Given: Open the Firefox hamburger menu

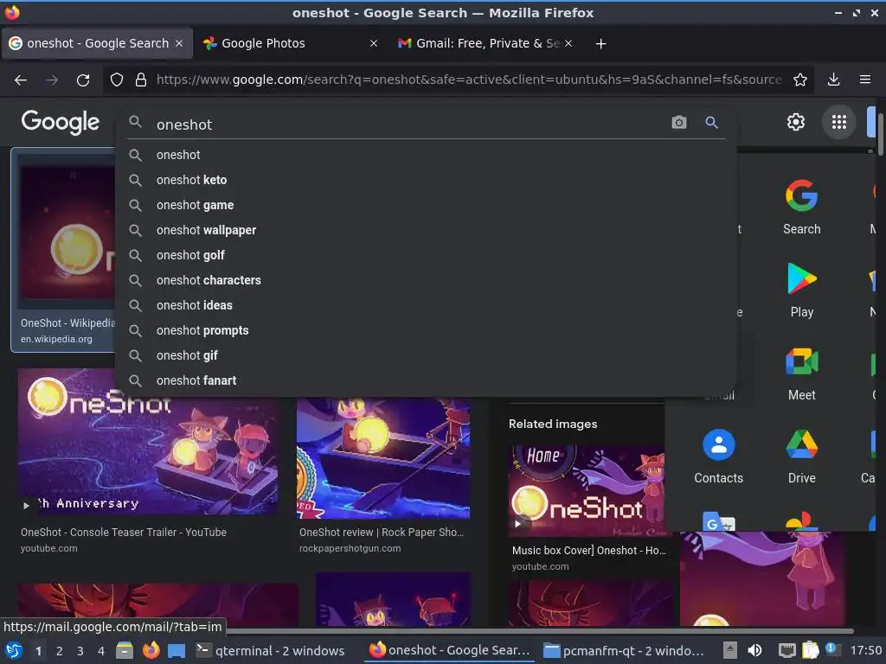Looking at the screenshot, I should click(865, 80).
